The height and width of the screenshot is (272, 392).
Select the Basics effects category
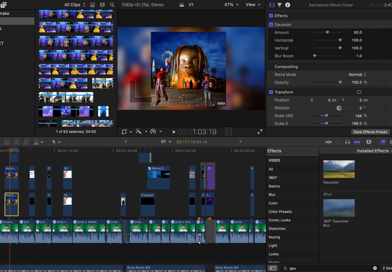pyautogui.click(x=274, y=186)
